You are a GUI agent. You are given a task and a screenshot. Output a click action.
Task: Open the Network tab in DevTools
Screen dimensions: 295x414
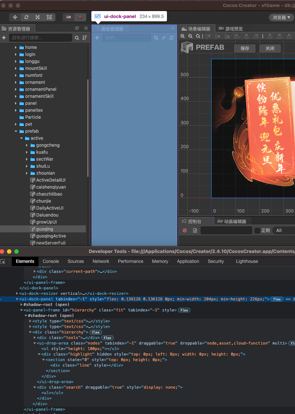[x=101, y=261]
